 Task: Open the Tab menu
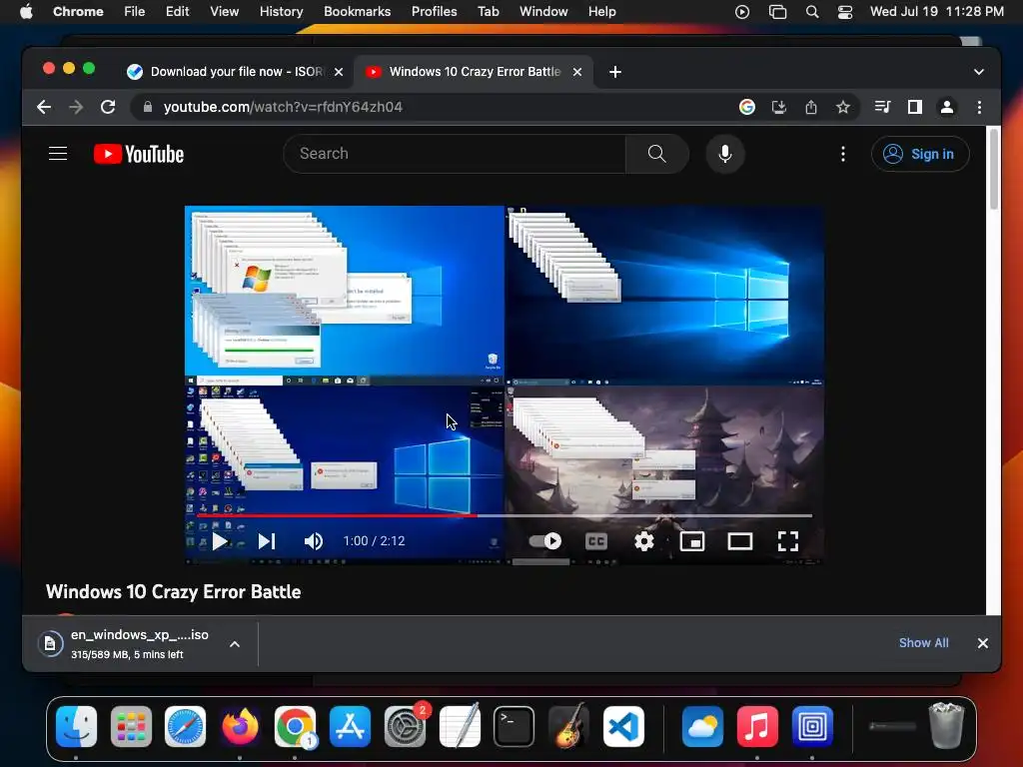point(488,12)
